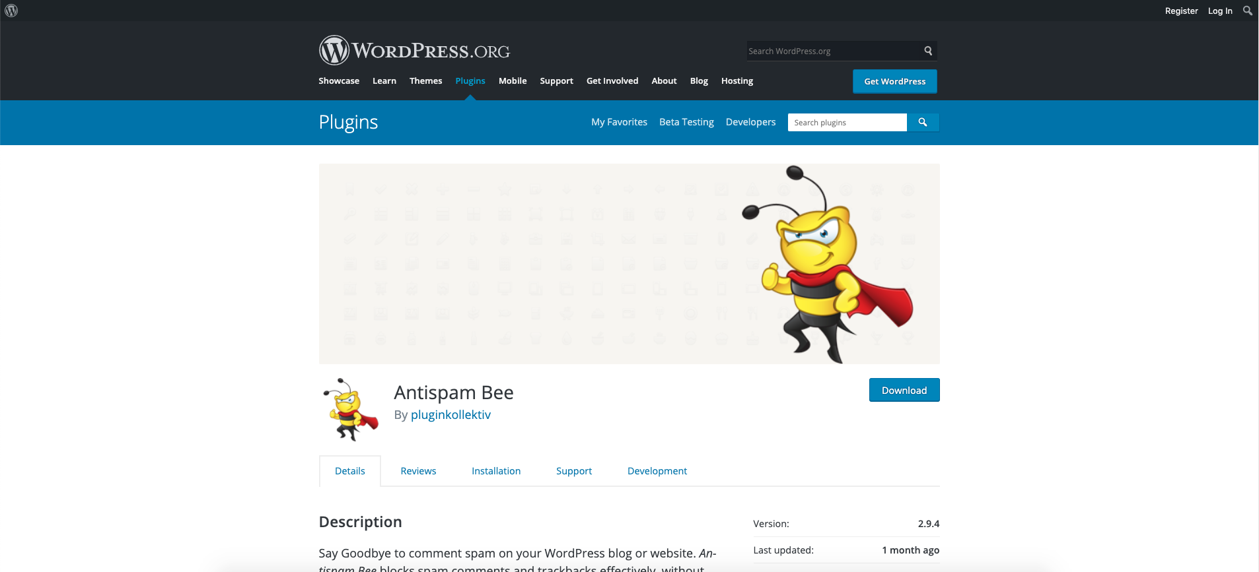Click the Get WordPress button

tap(895, 81)
